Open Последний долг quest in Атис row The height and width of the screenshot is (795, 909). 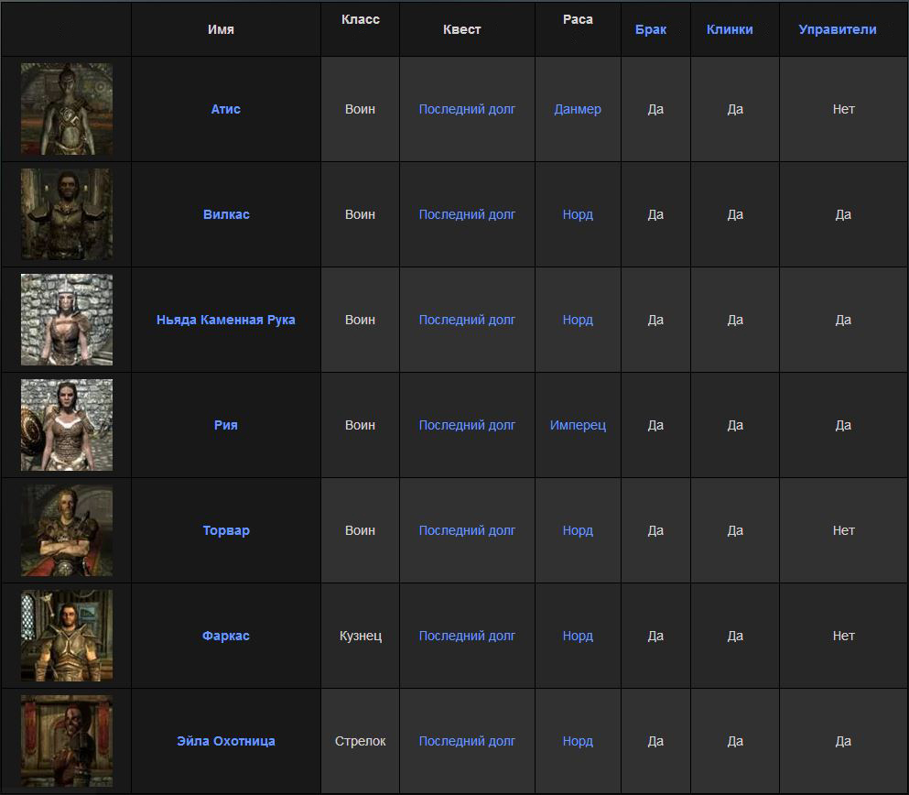click(467, 109)
